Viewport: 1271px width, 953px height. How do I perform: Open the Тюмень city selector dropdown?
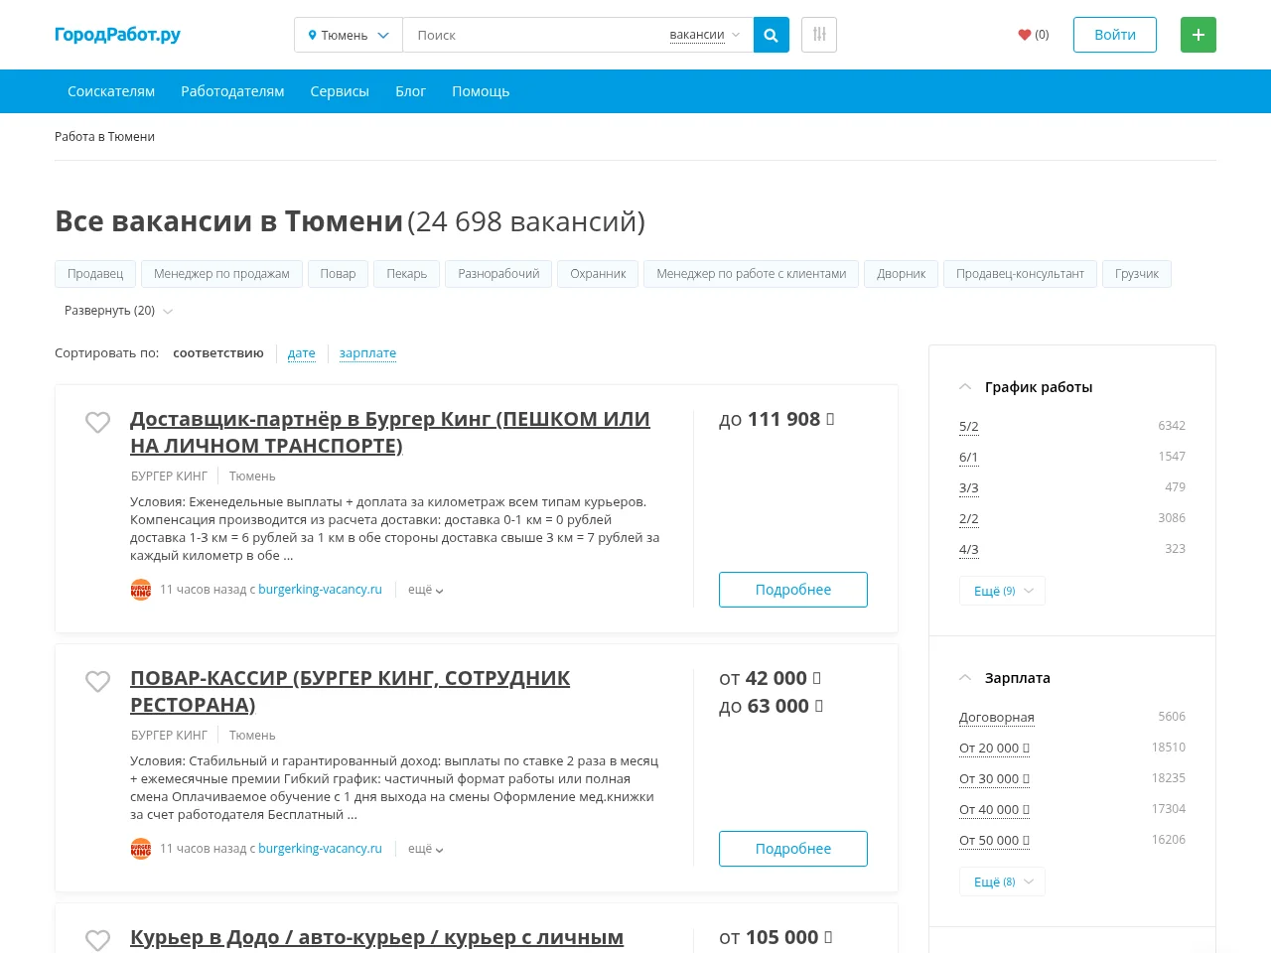pos(349,35)
